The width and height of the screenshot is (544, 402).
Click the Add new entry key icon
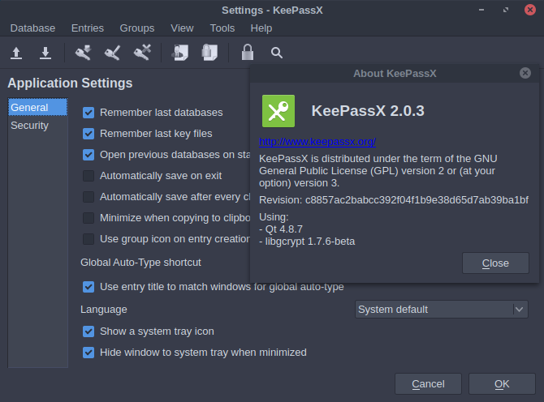(83, 53)
